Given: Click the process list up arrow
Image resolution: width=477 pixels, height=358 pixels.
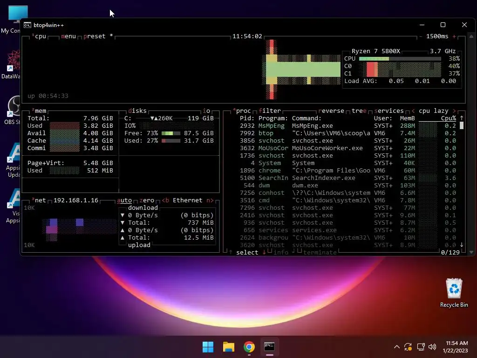Looking at the screenshot, I should tap(462, 118).
